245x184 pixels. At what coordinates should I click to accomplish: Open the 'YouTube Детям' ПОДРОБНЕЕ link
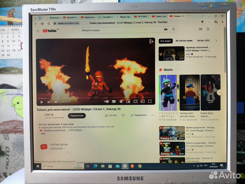(58, 149)
